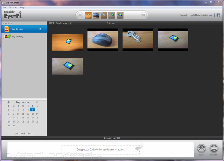Open the computer mouse photo
Screen dimensions: 224x161
(103, 40)
